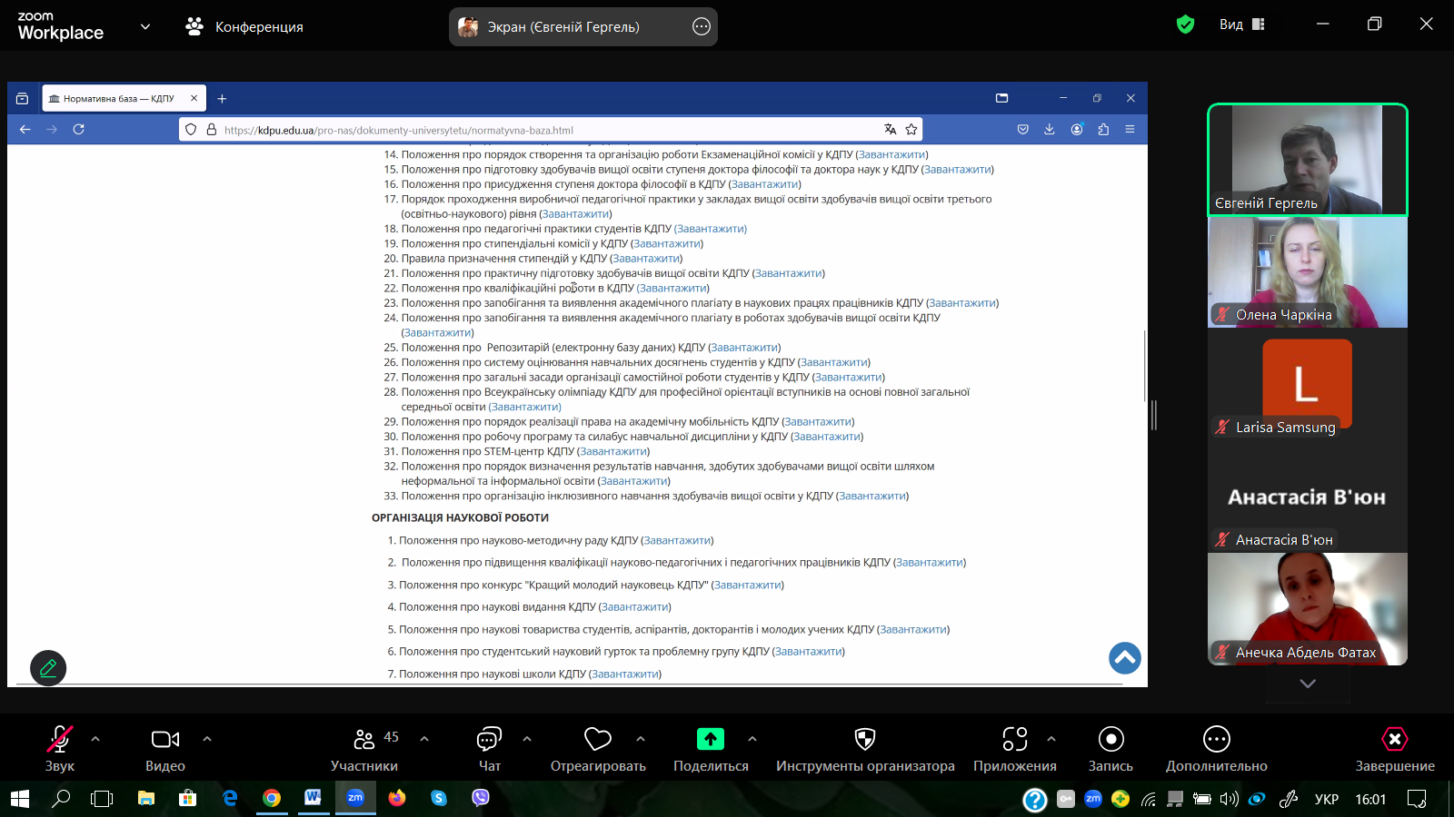Select the Анастасія В'юн participant tile
This screenshot has width=1454, height=817.
click(1308, 497)
